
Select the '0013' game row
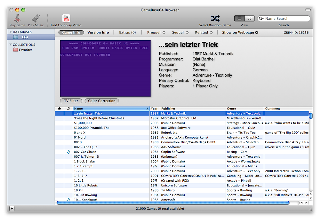tap(182, 142)
